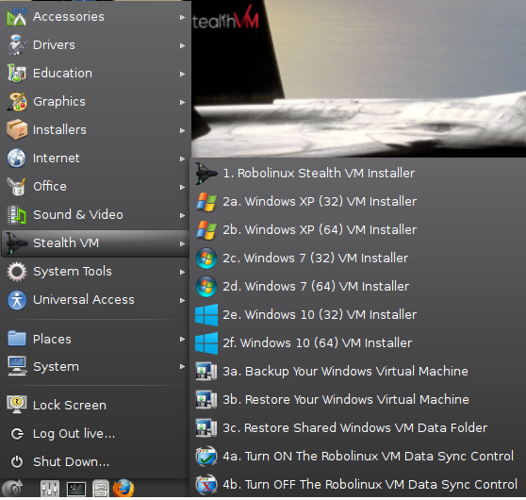Choose 2c. Windows 7 (32) VM Installer
Screen dimensions: 526x500
(357, 258)
